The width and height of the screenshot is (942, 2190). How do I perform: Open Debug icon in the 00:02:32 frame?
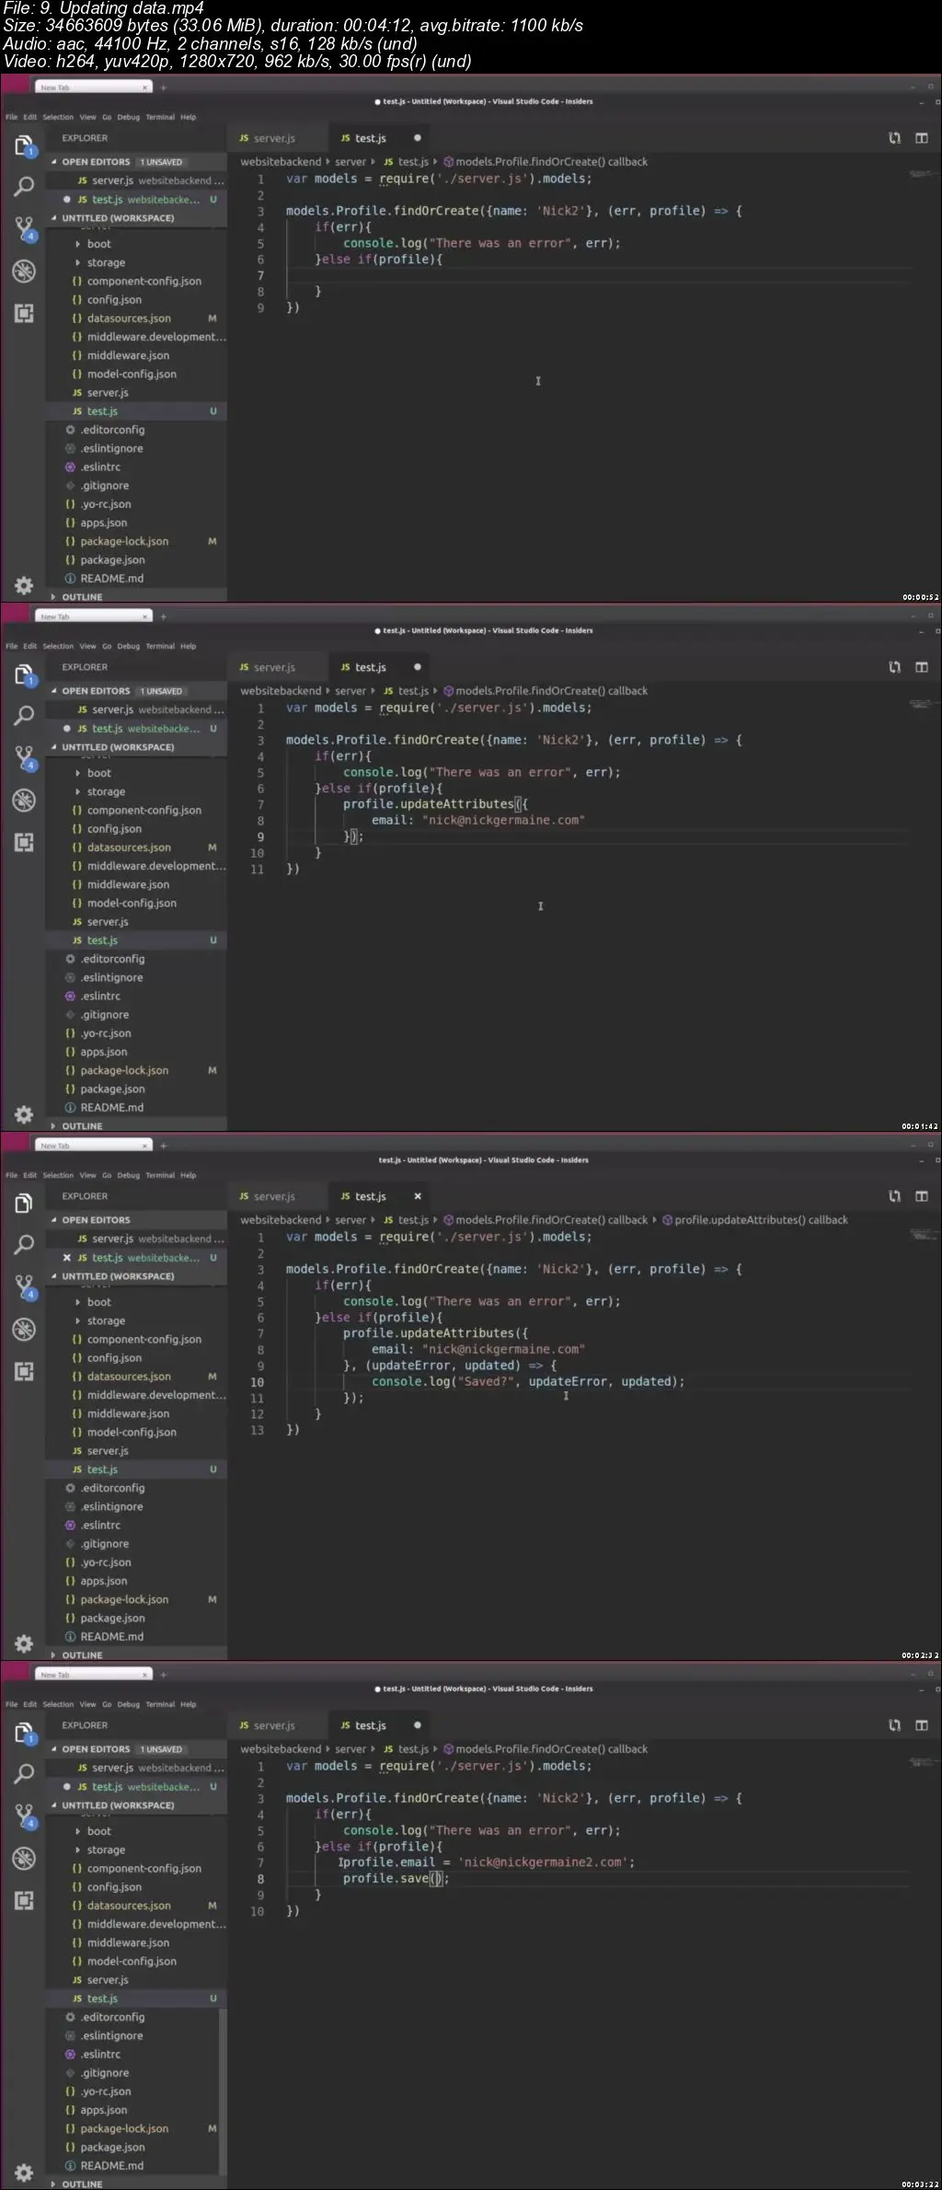(x=25, y=1329)
